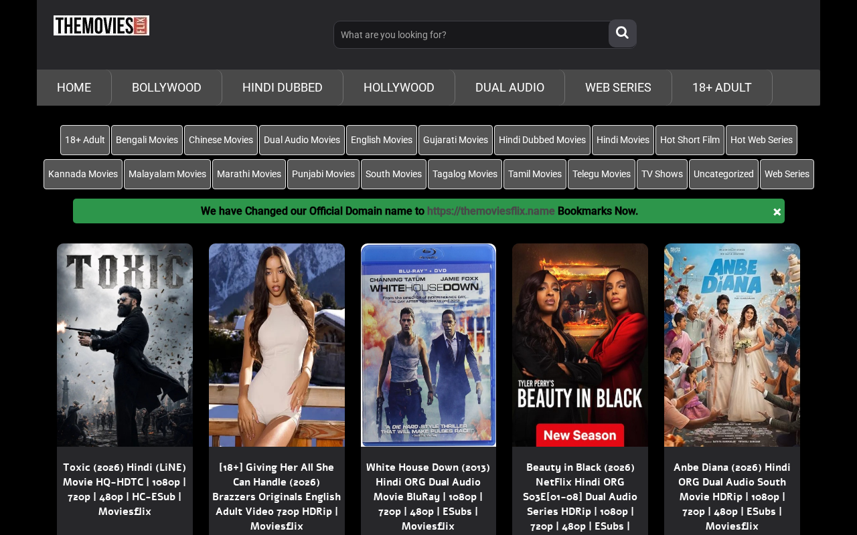Screen dimensions: 857x535
Task: Open Kannada Movies category
Action: coord(83,174)
